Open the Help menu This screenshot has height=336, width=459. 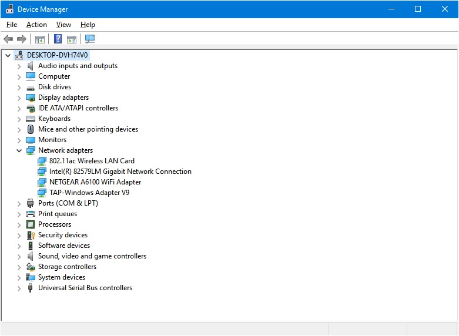tap(88, 25)
